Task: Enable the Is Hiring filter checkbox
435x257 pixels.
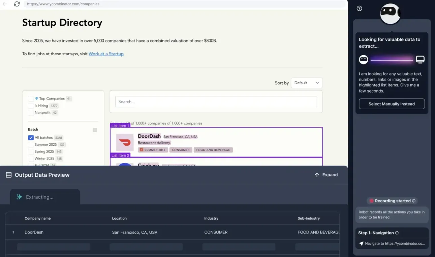Action: (x=31, y=106)
